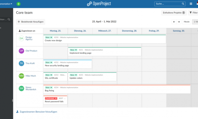Image resolution: width=198 pixels, height=119 pixels.
Task: Go to previous week arrow
Action: pos(174,22)
